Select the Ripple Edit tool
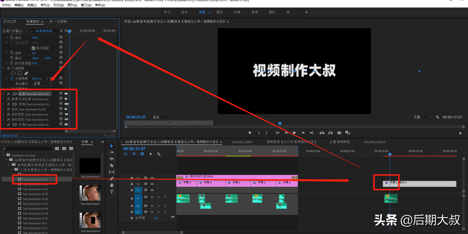468x234 pixels. (112, 159)
